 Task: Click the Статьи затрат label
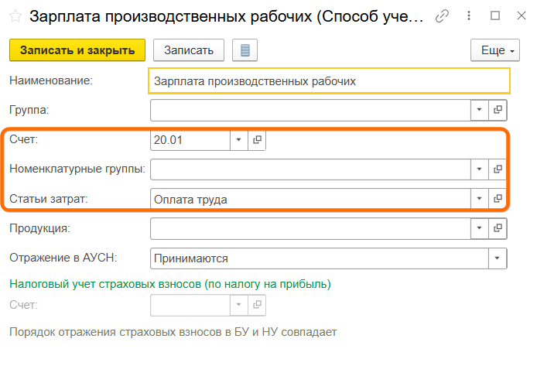[49, 199]
